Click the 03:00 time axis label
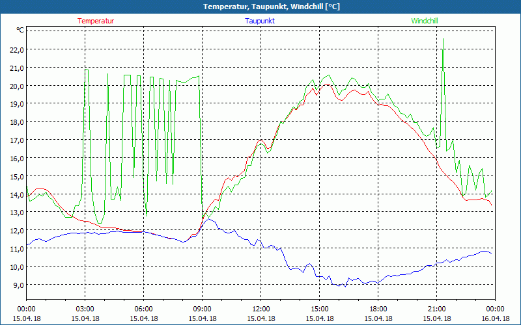 click(85, 309)
